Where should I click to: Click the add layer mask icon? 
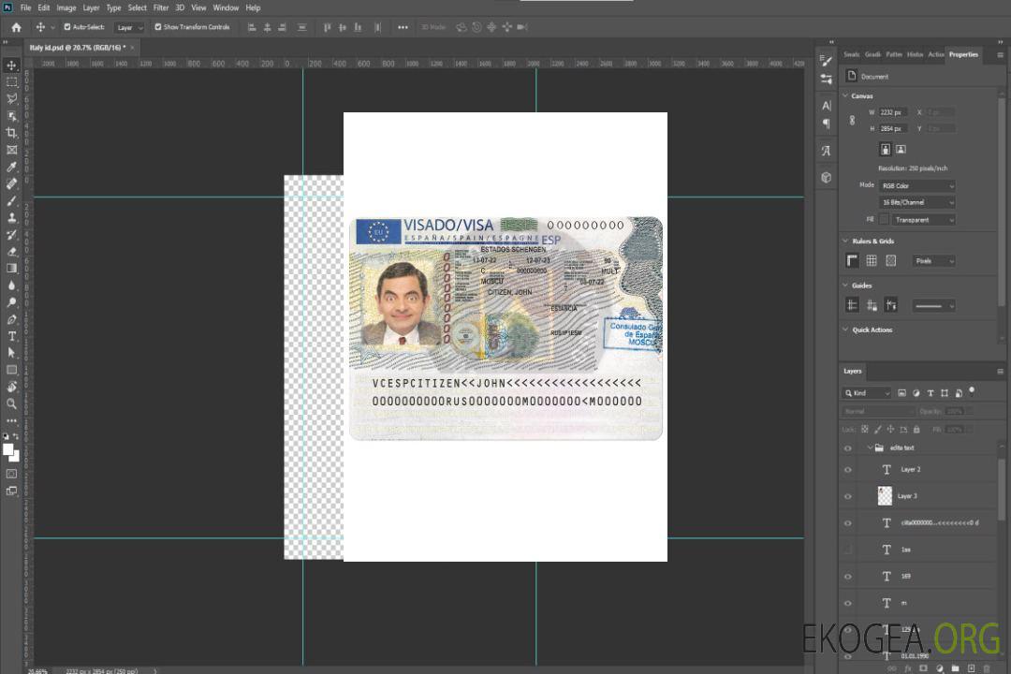click(x=923, y=668)
